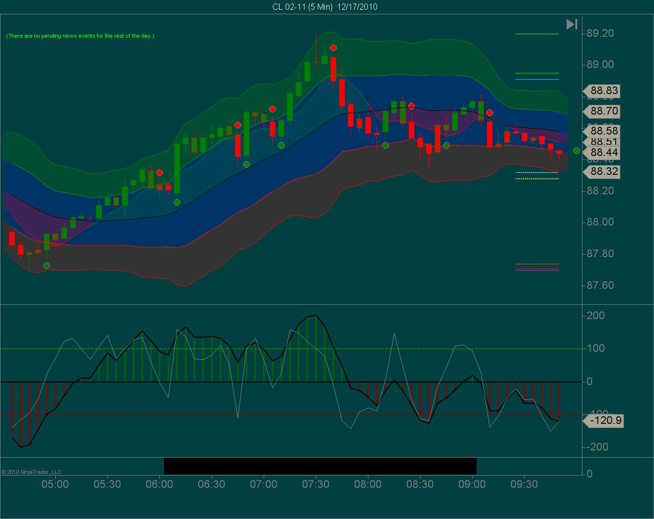The image size is (654, 519).
Task: Click the green buy dot below the first candles
Action: pos(47,265)
